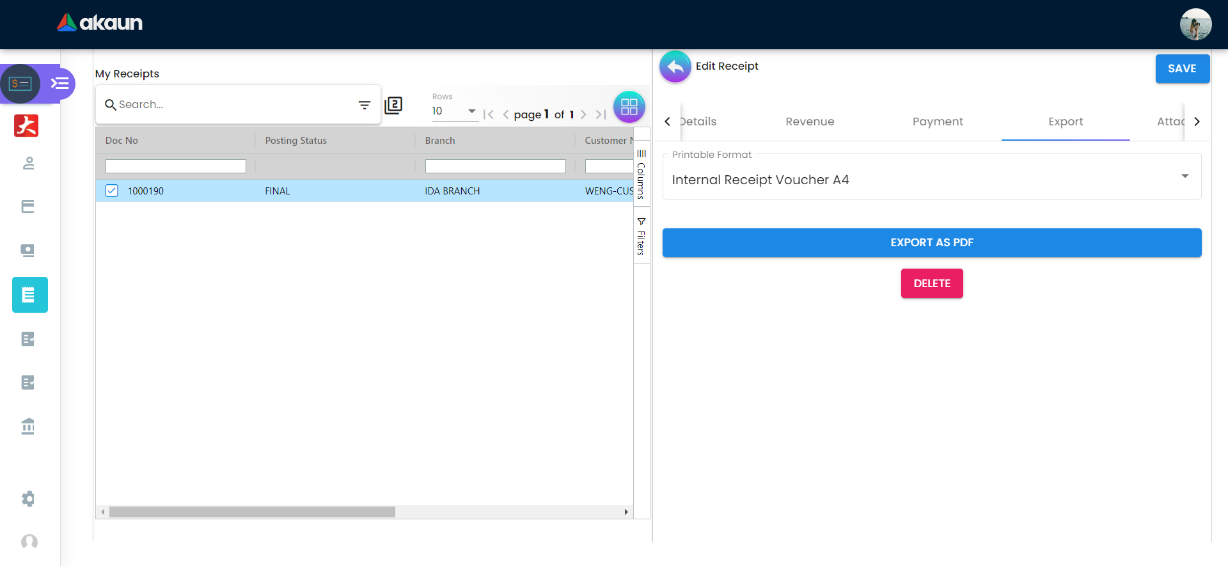
Task: Open the bank building icon in sidebar
Action: point(28,426)
